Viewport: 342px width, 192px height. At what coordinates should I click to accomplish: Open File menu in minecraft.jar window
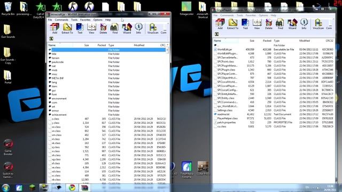[x=50, y=20]
